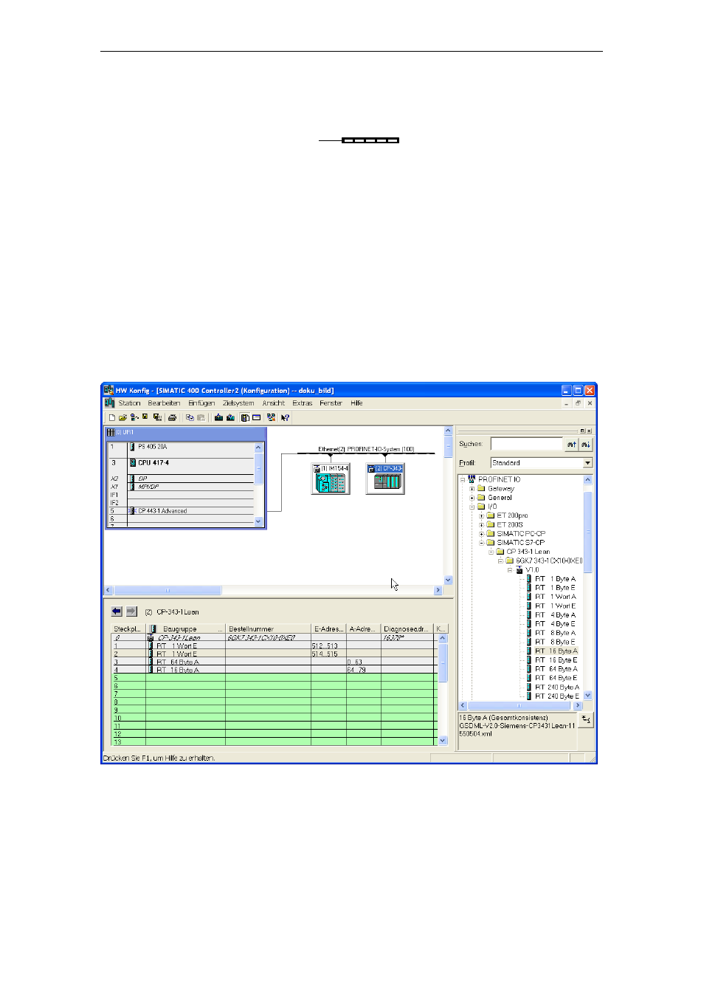Click the ET 200pro folder icon
The image size is (704, 997).
tap(491, 515)
